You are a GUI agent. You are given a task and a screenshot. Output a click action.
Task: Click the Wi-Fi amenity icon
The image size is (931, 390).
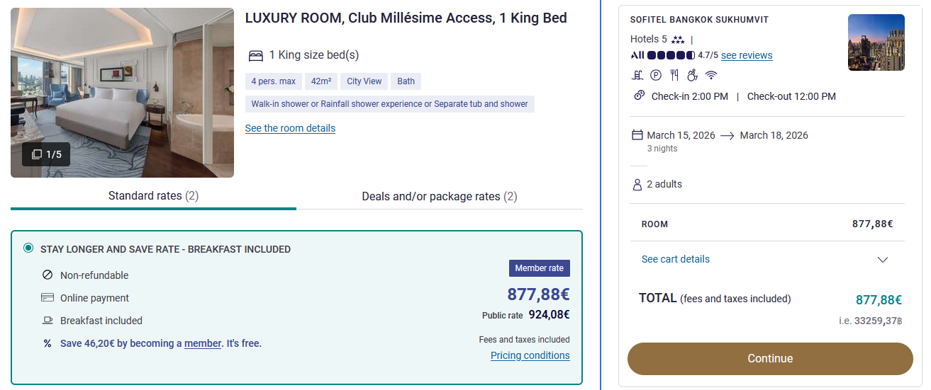pyautogui.click(x=711, y=75)
